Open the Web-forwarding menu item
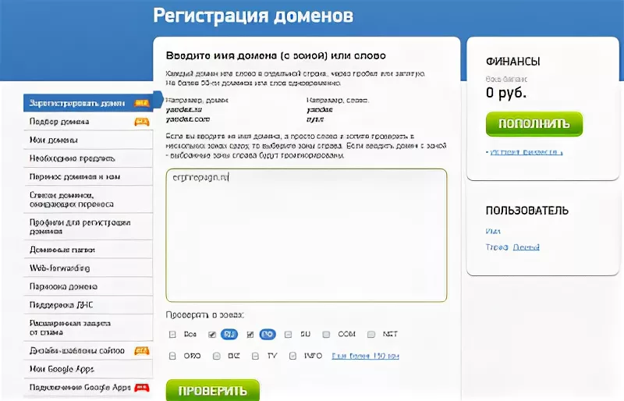The height and width of the screenshot is (401, 624). 88,268
